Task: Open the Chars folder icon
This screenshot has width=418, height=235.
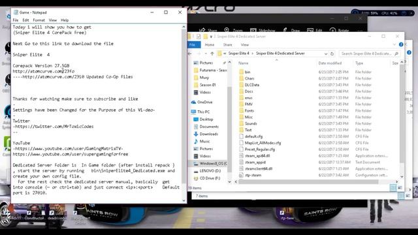Action: coord(241,78)
